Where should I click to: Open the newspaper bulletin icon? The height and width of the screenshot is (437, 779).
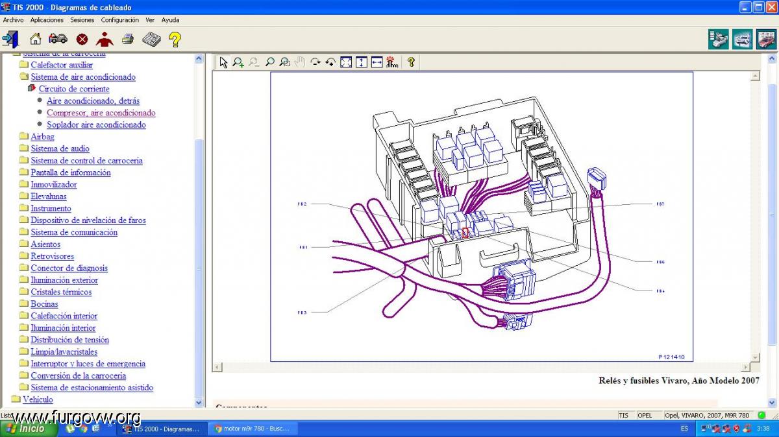tap(151, 39)
